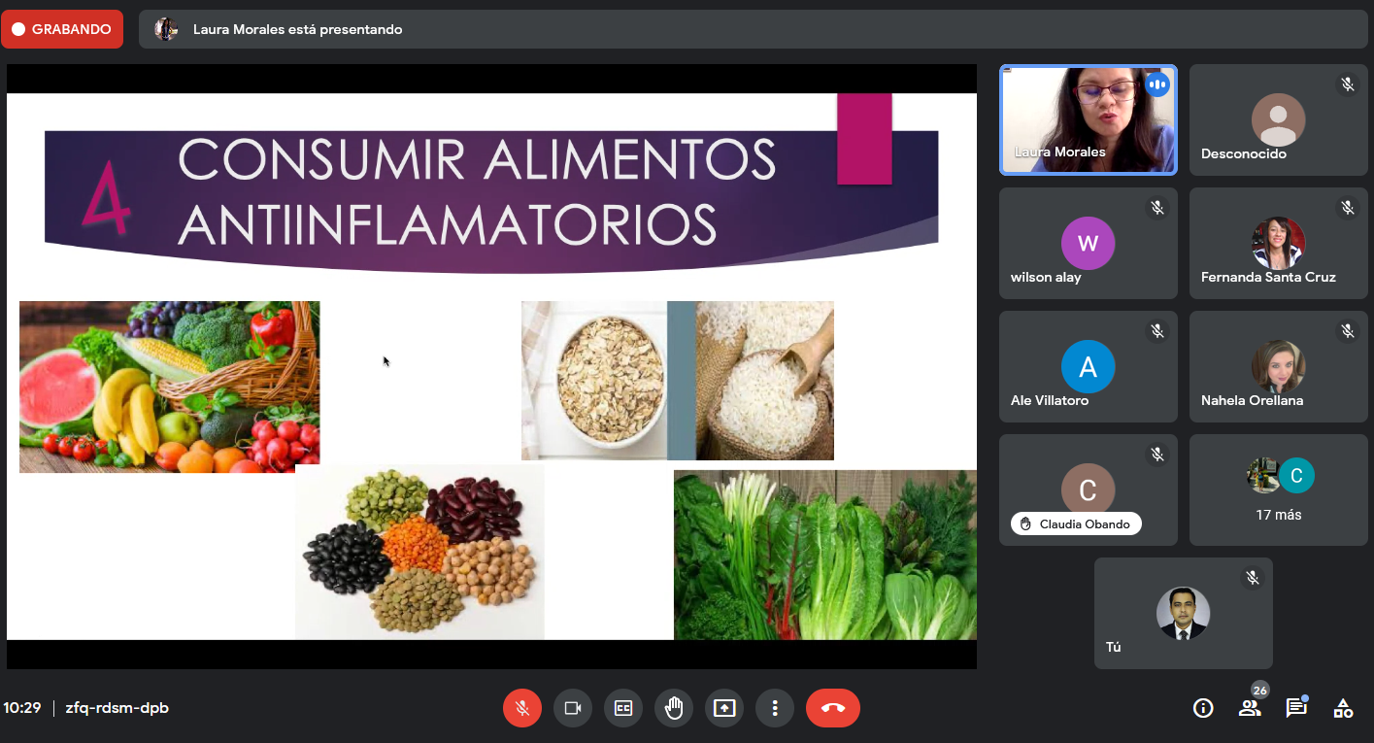This screenshot has height=743, width=1374.
Task: Open the three-dot more options menu
Action: (x=775, y=708)
